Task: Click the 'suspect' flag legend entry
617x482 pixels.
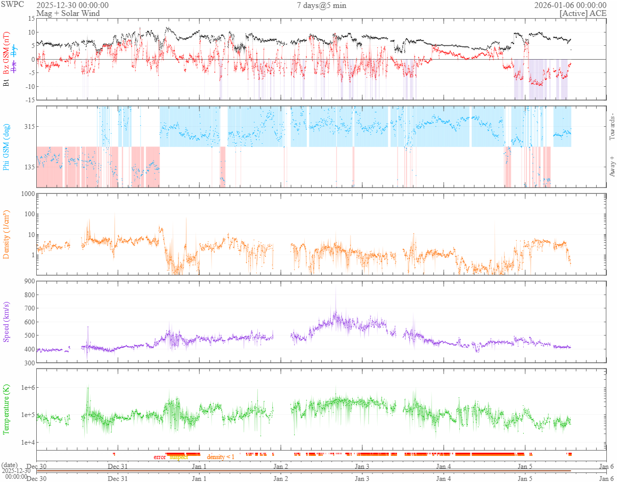Action: 178,457
